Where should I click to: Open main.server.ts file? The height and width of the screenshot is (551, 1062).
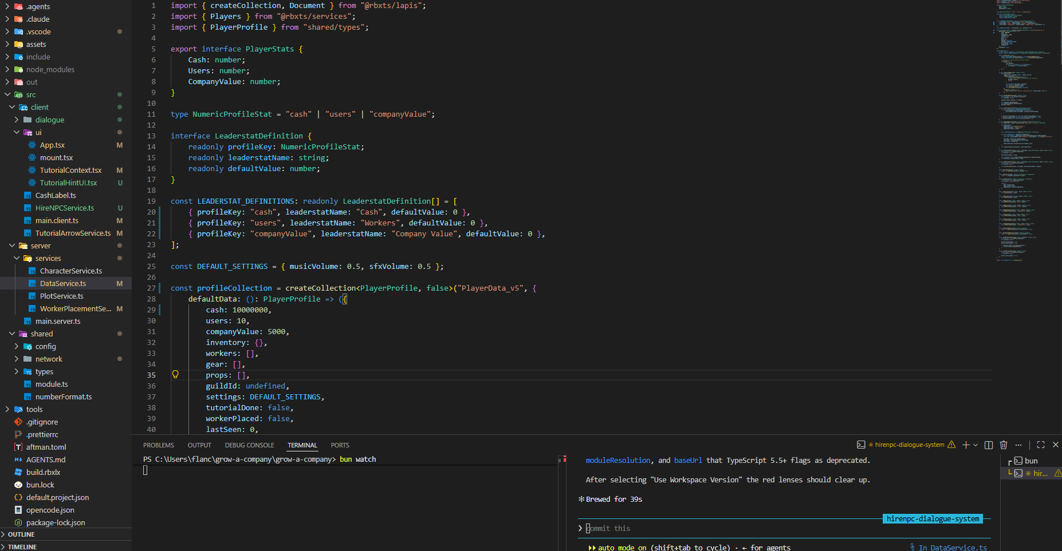point(58,321)
